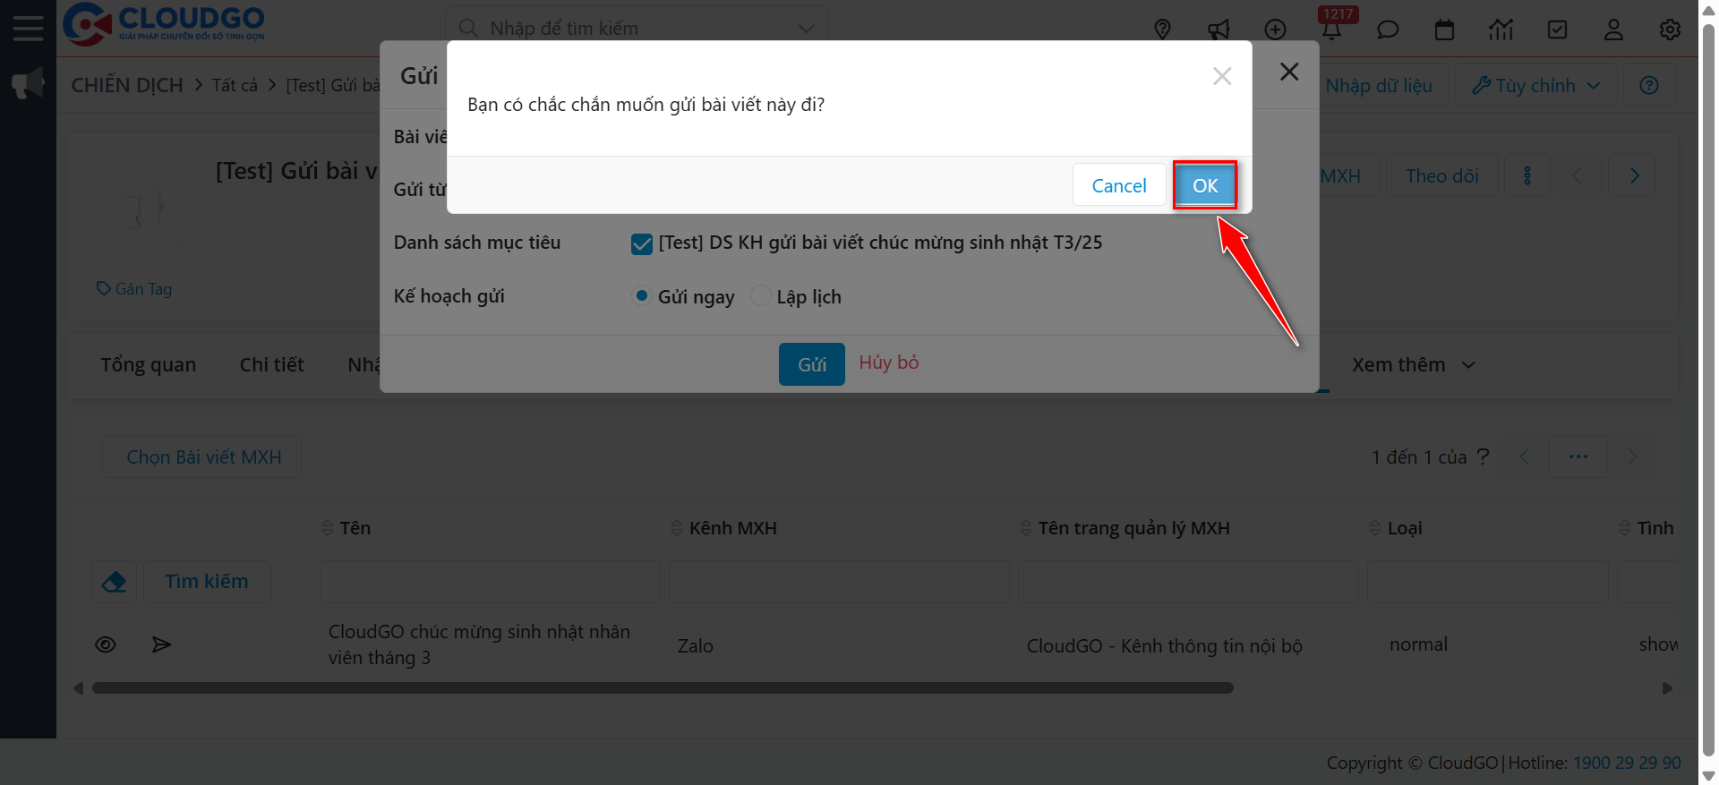This screenshot has width=1719, height=785.
Task: Open the chat bubble icon
Action: pyautogui.click(x=1388, y=30)
